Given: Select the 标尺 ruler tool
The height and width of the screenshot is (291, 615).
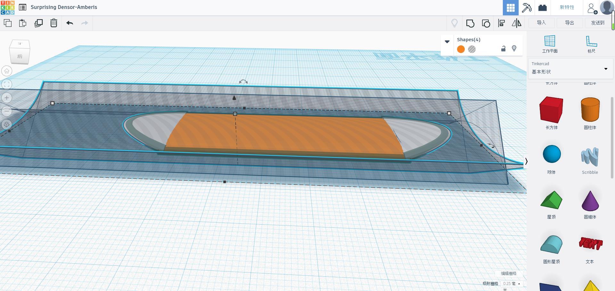Looking at the screenshot, I should pyautogui.click(x=591, y=44).
